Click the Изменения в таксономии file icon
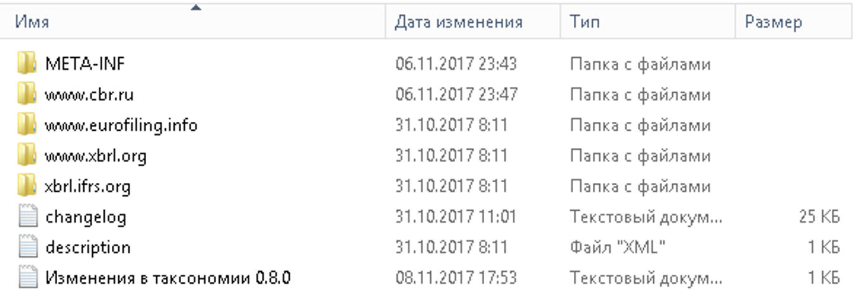This screenshot has width=854, height=299. point(28,278)
